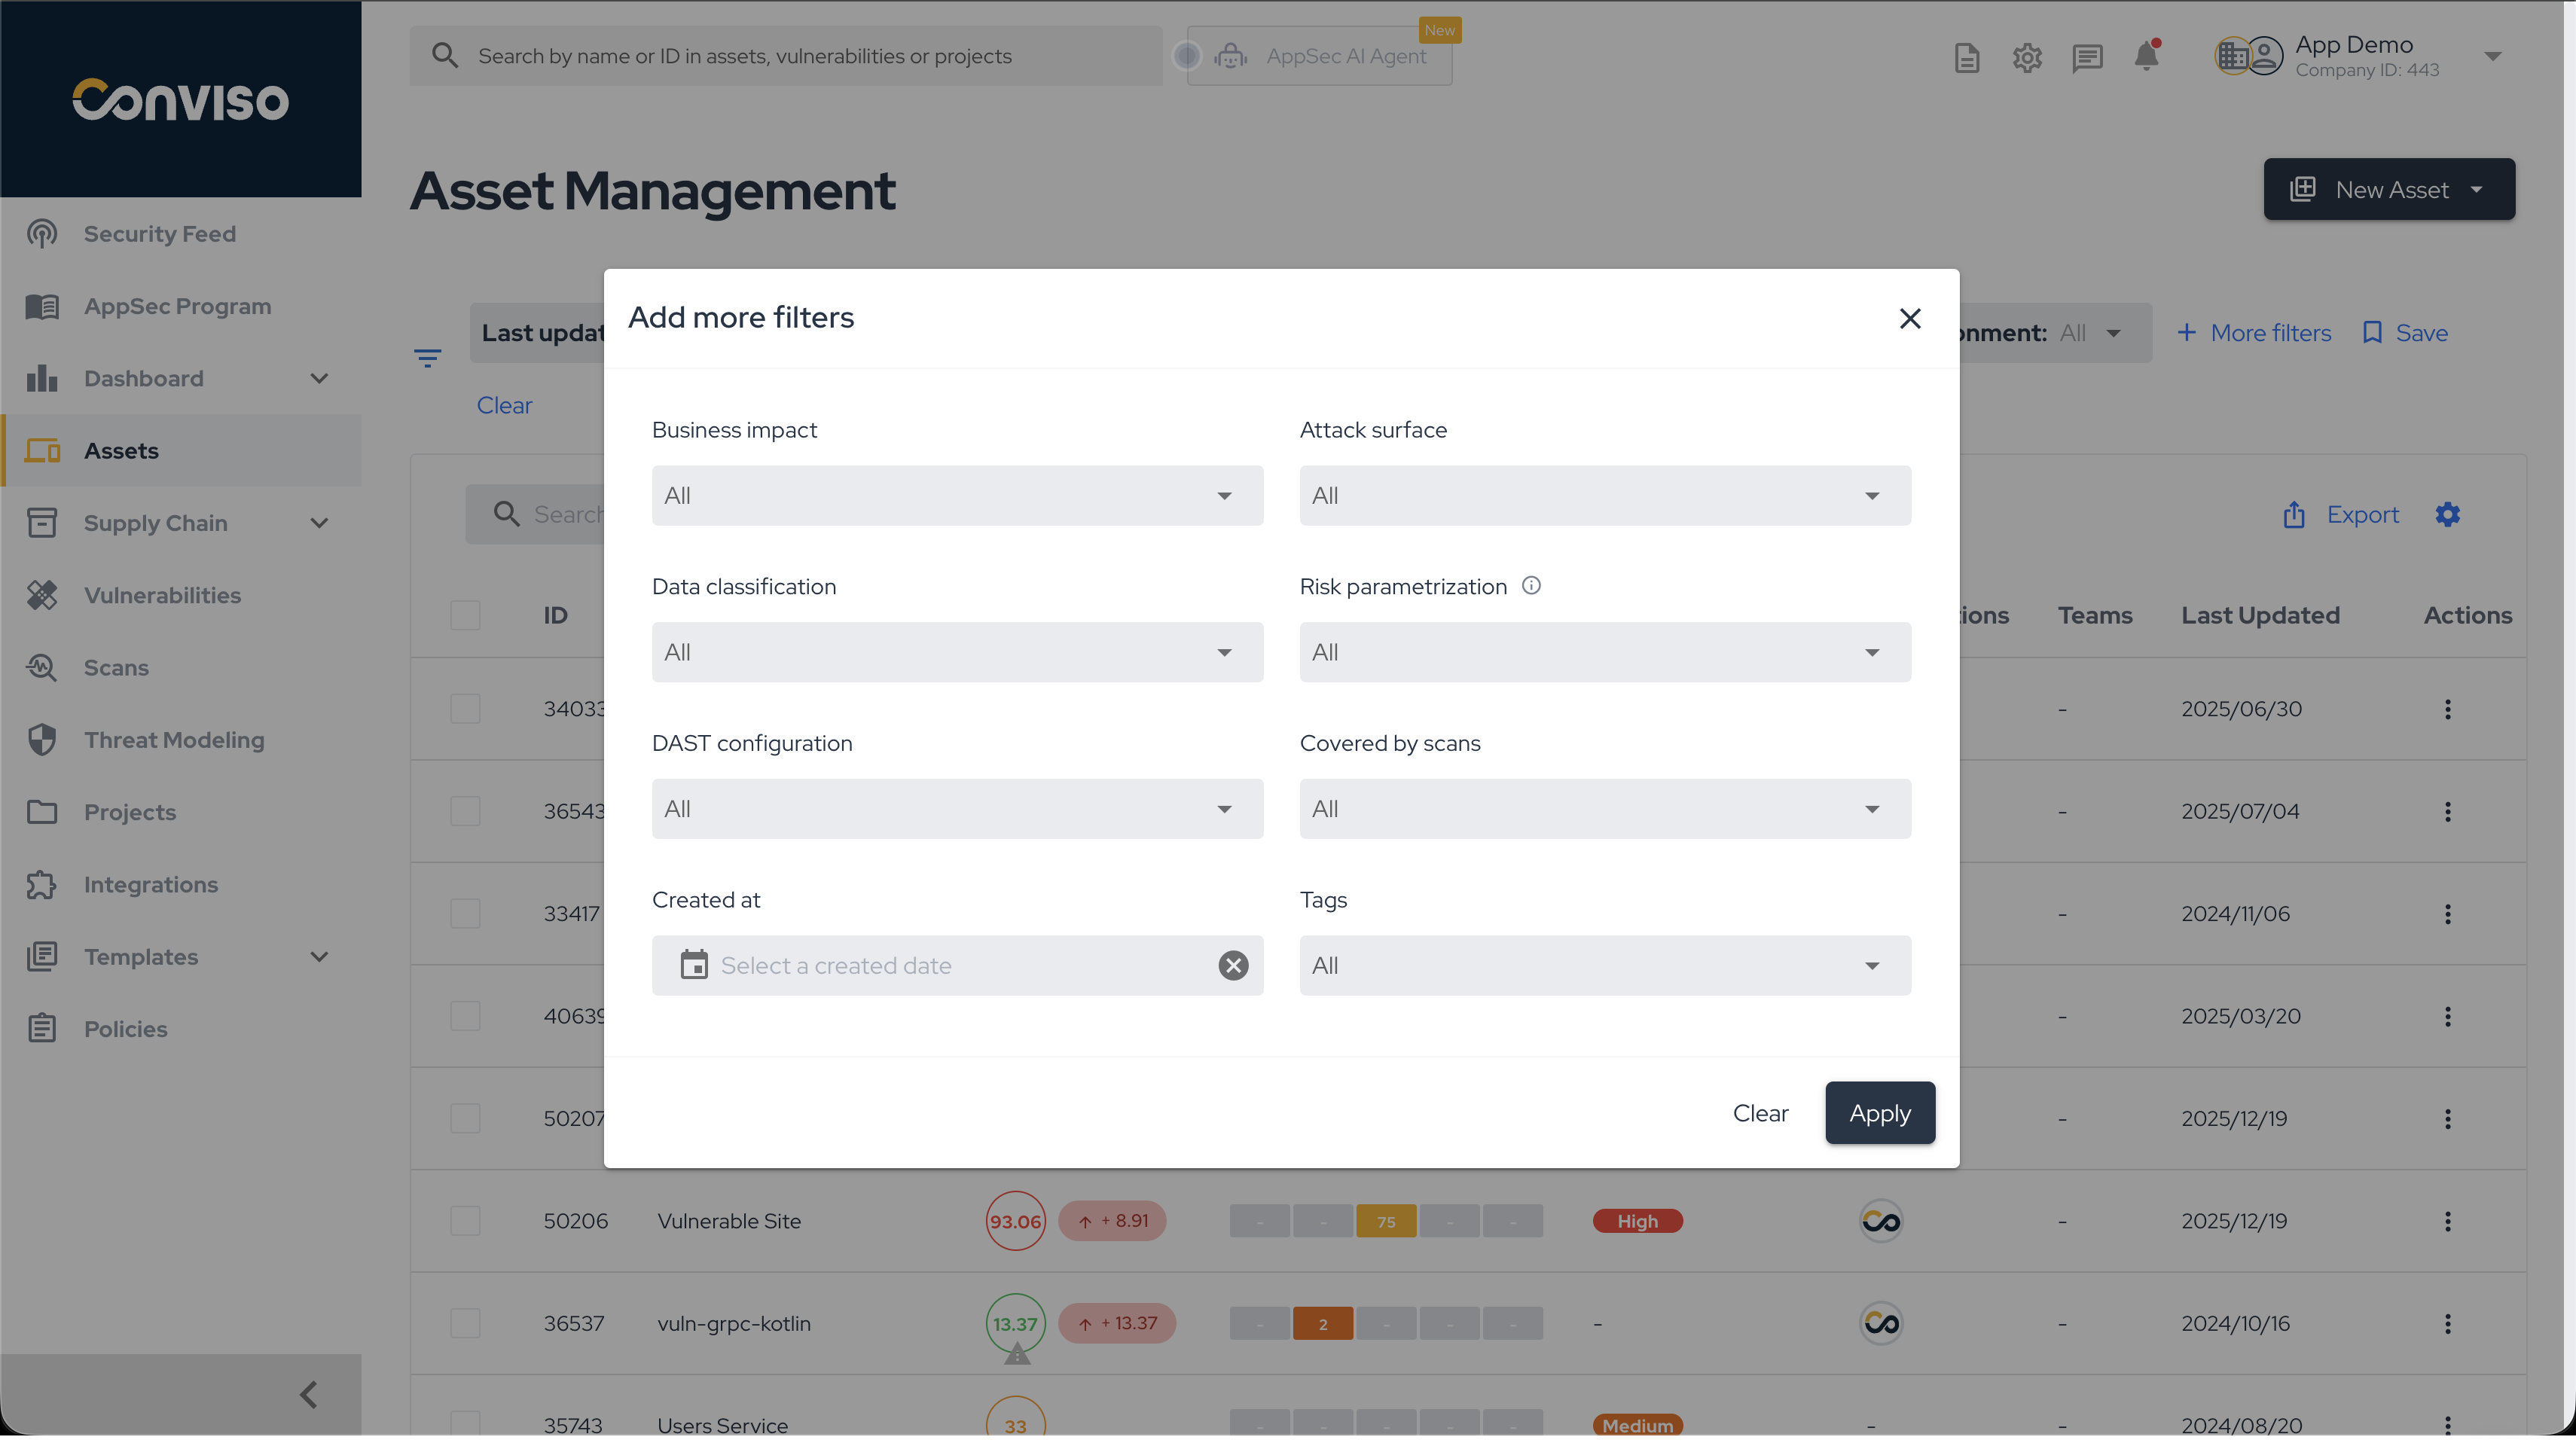Viewport: 2576px width, 1443px height.
Task: Open the notifications bell
Action: (x=2147, y=57)
